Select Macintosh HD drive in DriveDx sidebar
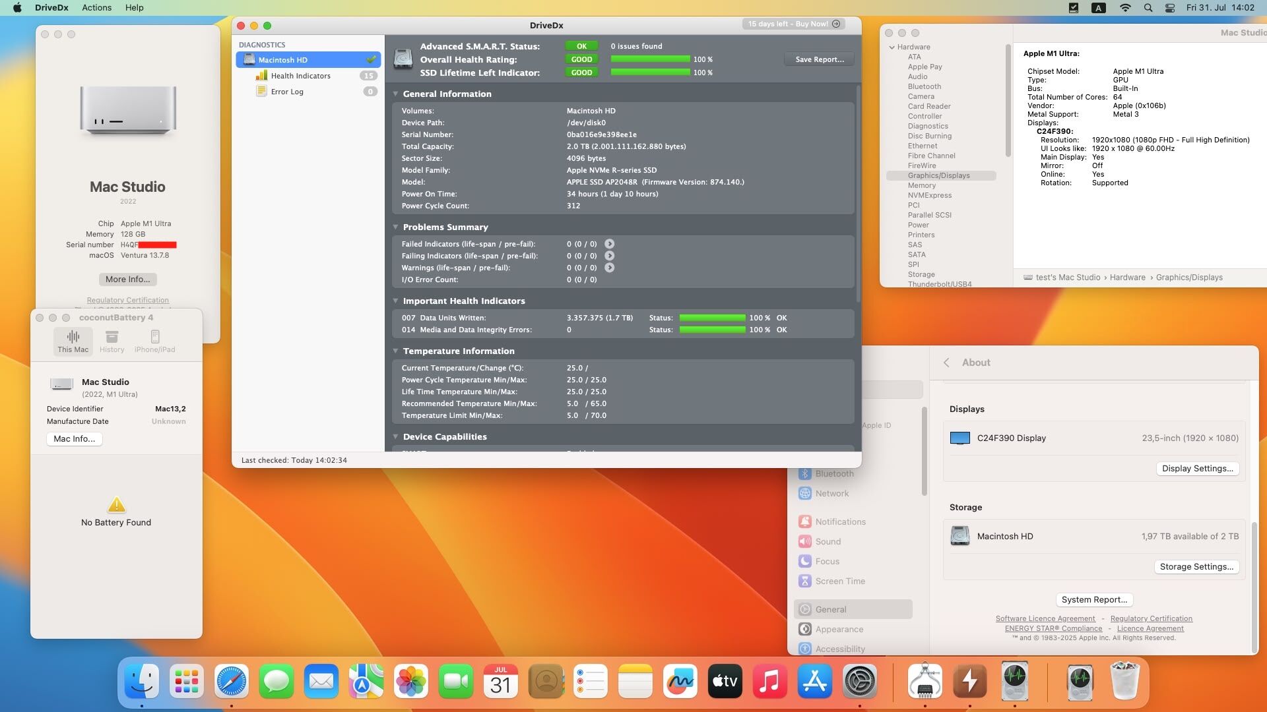 pos(308,60)
